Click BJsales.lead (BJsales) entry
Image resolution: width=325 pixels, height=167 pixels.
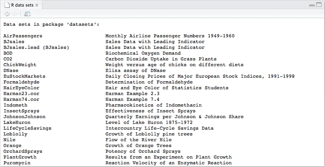tap(36, 47)
